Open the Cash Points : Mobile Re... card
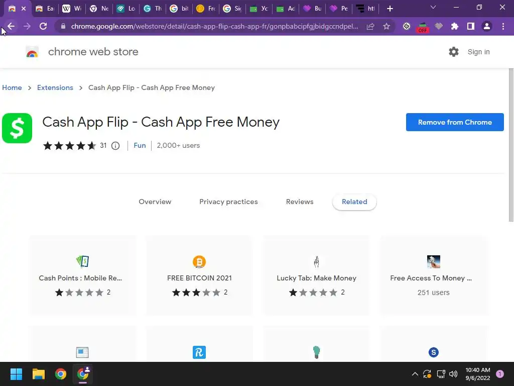The width and height of the screenshot is (514, 386). (x=82, y=275)
